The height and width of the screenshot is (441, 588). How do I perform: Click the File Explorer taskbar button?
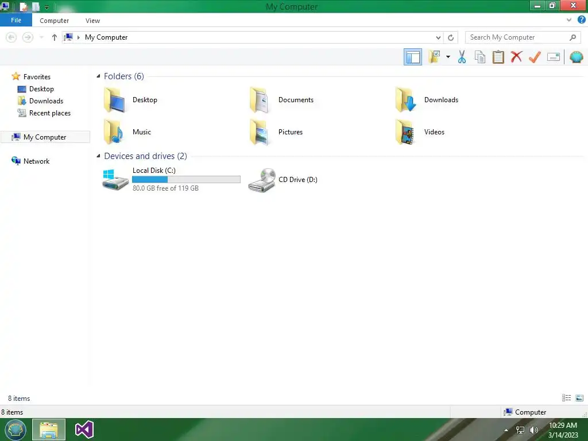49,430
